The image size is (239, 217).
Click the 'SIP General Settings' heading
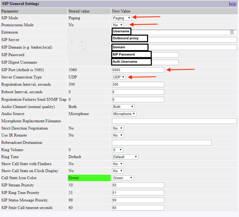21,4
